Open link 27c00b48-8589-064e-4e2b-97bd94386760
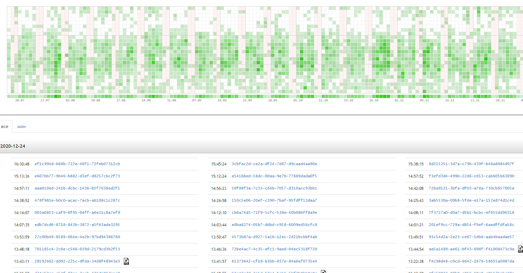This screenshot has height=273, width=523. tap(77, 237)
